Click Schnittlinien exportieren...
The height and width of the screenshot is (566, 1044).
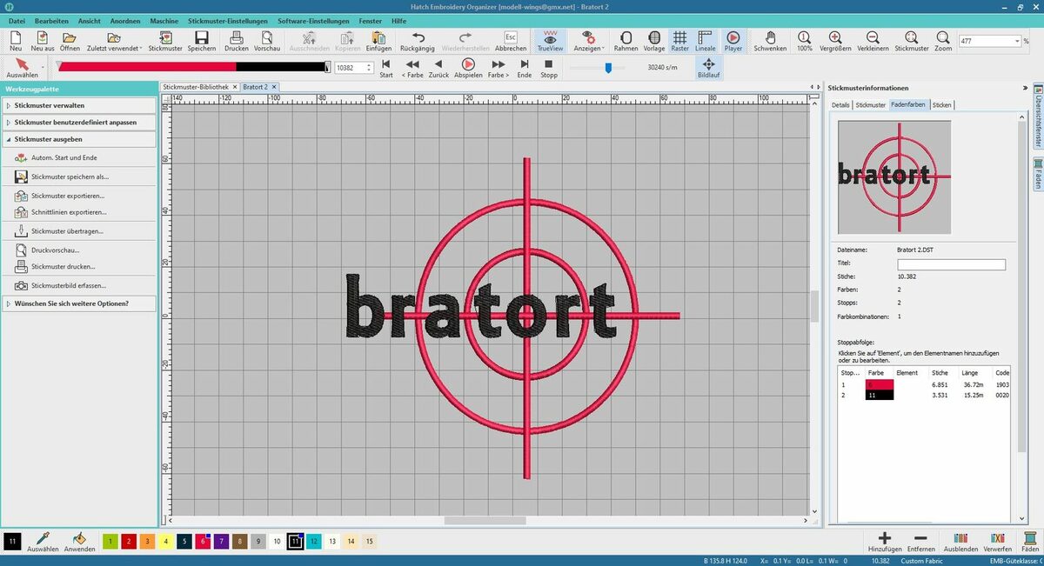tap(61, 212)
